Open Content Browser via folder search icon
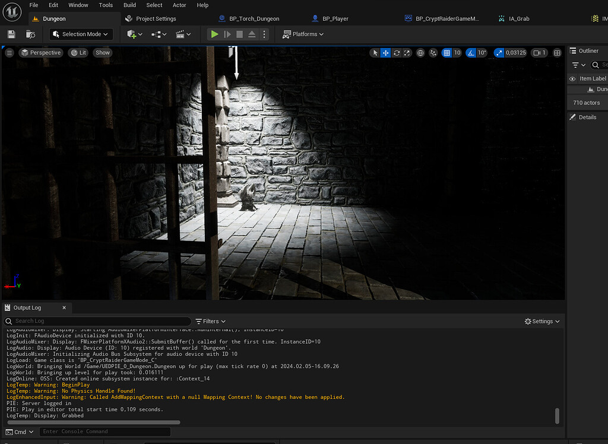This screenshot has height=444, width=608. pos(30,34)
